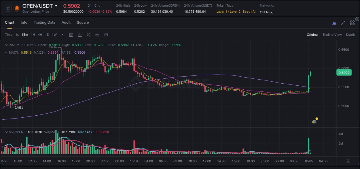Screen dimensions: 360x169
Task: Switch to the Depth chart view
Action: 350,35
